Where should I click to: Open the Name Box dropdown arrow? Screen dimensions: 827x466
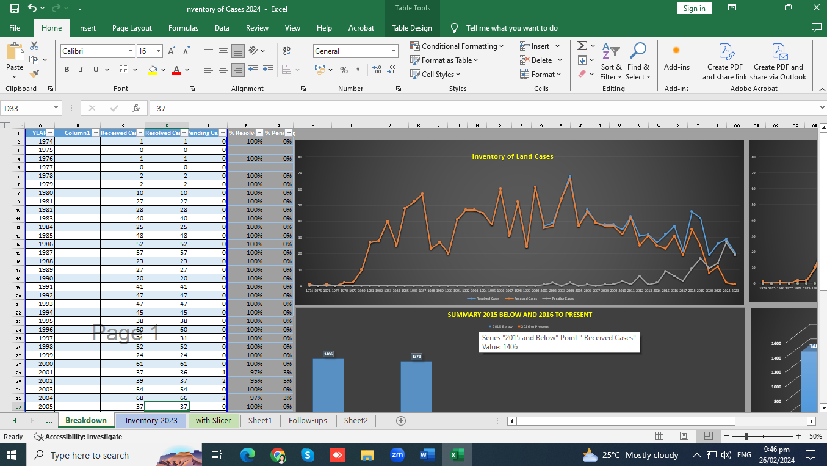point(56,108)
